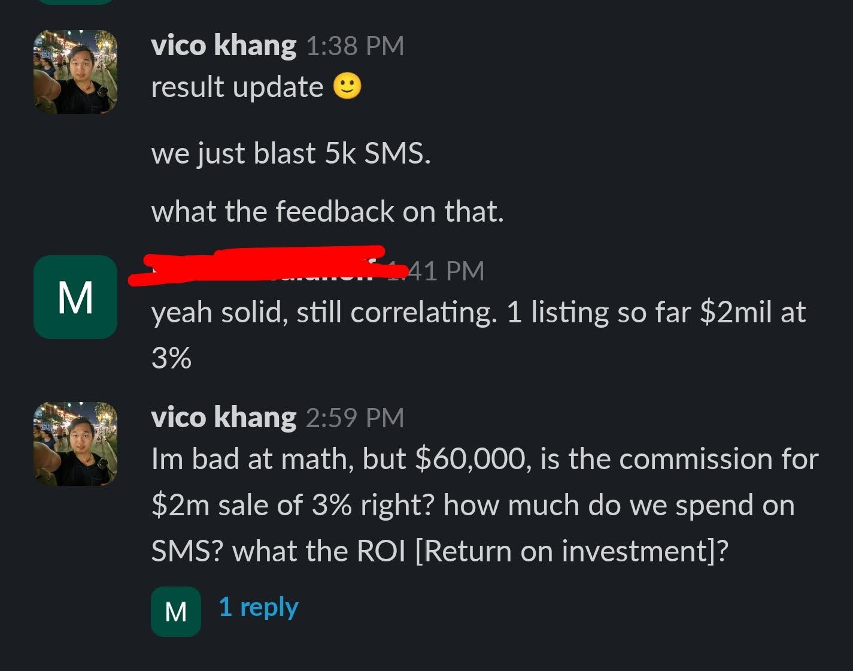
Task: Click small M avatar beside '1 reply'
Action: [176, 611]
